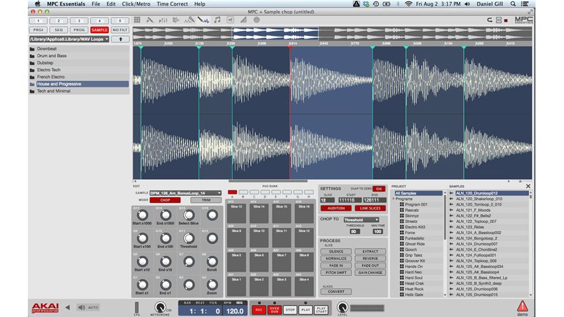Open the Notification Center list icon
This screenshot has height=317, width=564.
coord(525,4)
